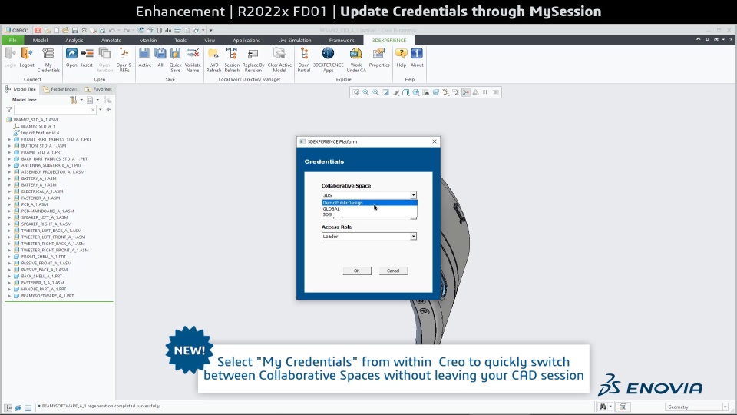
Task: Click Refit icon in graphics toolbar
Action: click(355, 92)
